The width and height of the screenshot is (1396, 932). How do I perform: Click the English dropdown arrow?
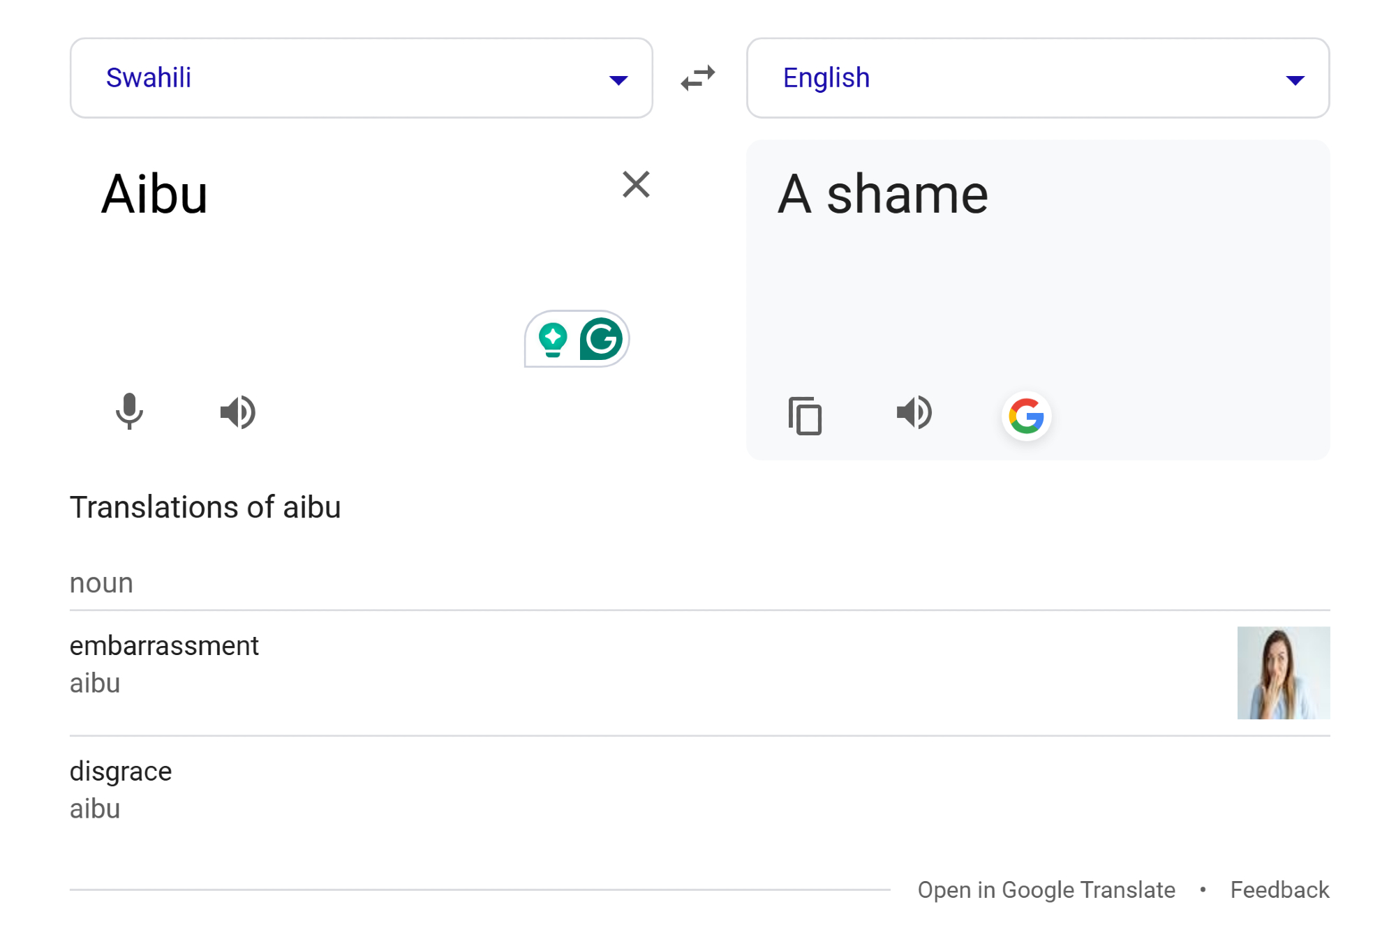coord(1295,80)
